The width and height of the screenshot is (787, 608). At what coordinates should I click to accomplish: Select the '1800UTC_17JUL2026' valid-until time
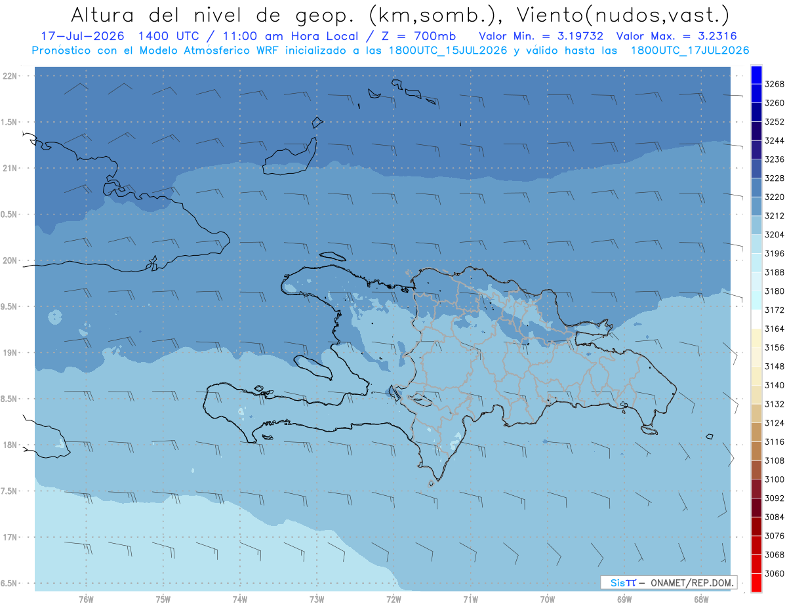[x=690, y=51]
